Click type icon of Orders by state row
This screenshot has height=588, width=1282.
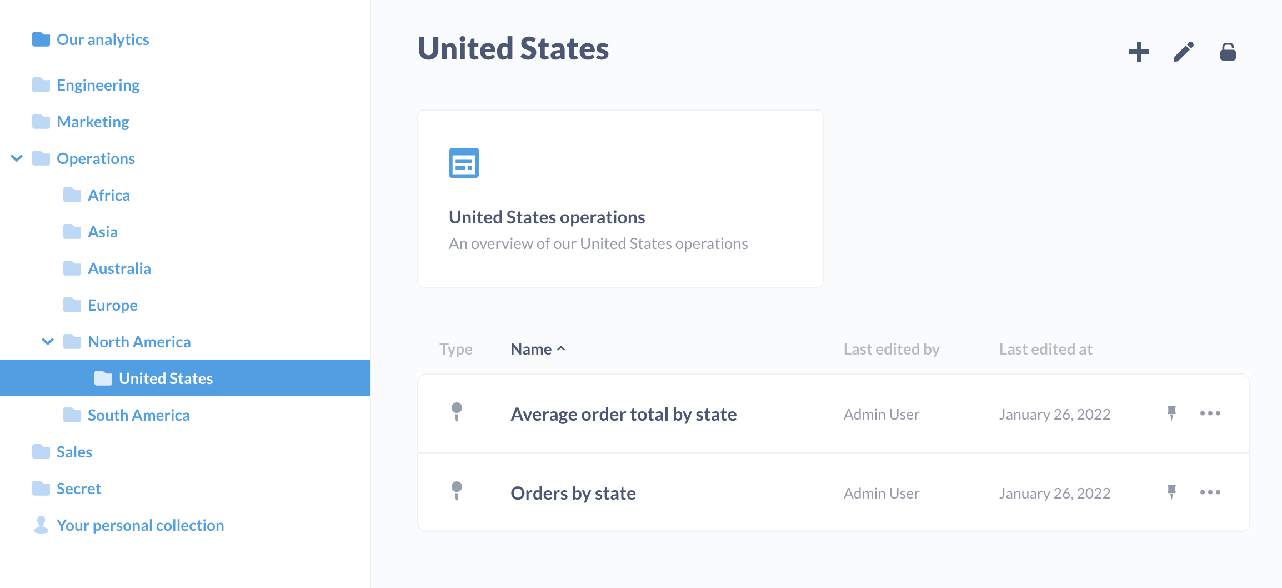[x=457, y=491]
